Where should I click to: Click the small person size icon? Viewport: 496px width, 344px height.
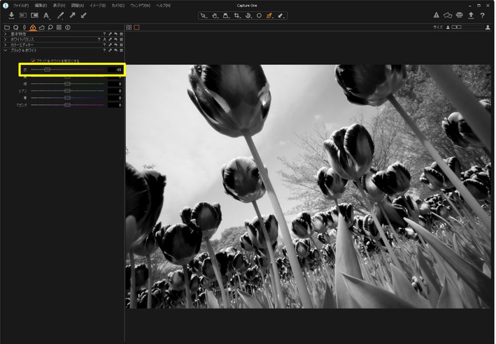pyautogui.click(x=448, y=28)
